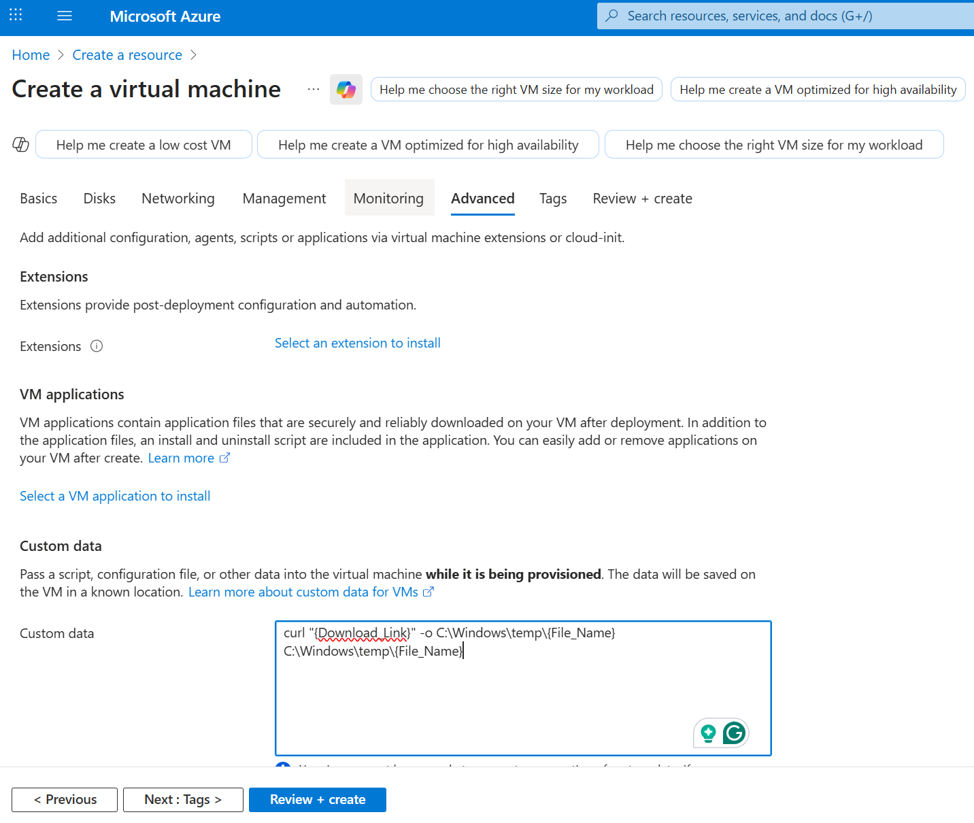Go back using the Previous button

pyautogui.click(x=64, y=799)
